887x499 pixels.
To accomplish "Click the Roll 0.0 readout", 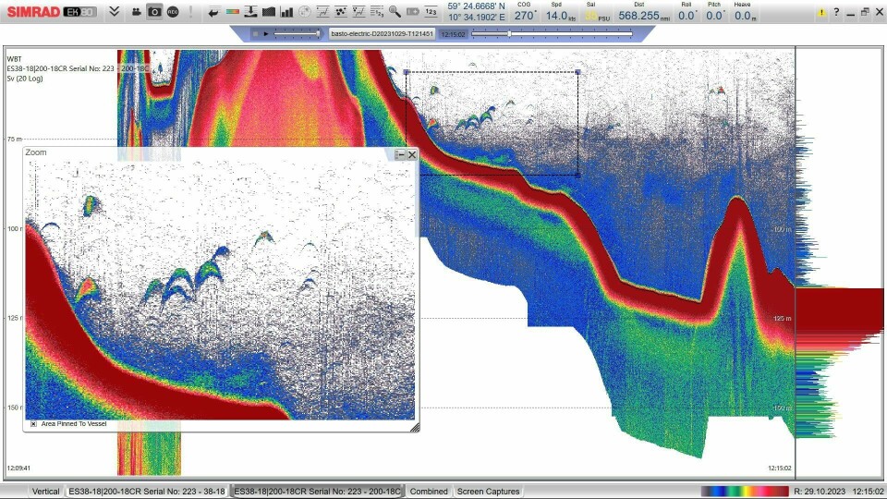I will 687,12.
